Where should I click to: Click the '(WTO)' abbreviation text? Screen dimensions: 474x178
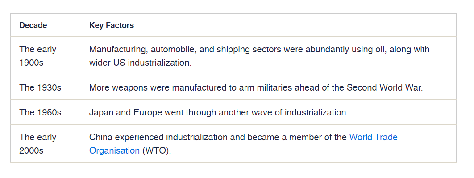pos(156,150)
